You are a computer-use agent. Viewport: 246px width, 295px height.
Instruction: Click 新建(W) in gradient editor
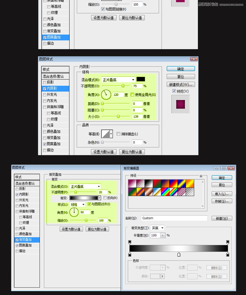(x=222, y=218)
